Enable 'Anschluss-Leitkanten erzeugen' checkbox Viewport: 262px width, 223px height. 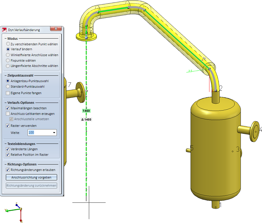click(8, 114)
